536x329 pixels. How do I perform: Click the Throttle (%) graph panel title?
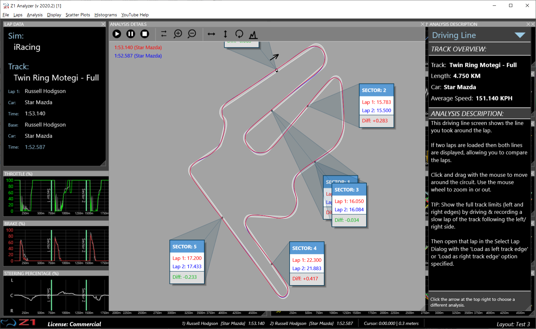point(18,174)
